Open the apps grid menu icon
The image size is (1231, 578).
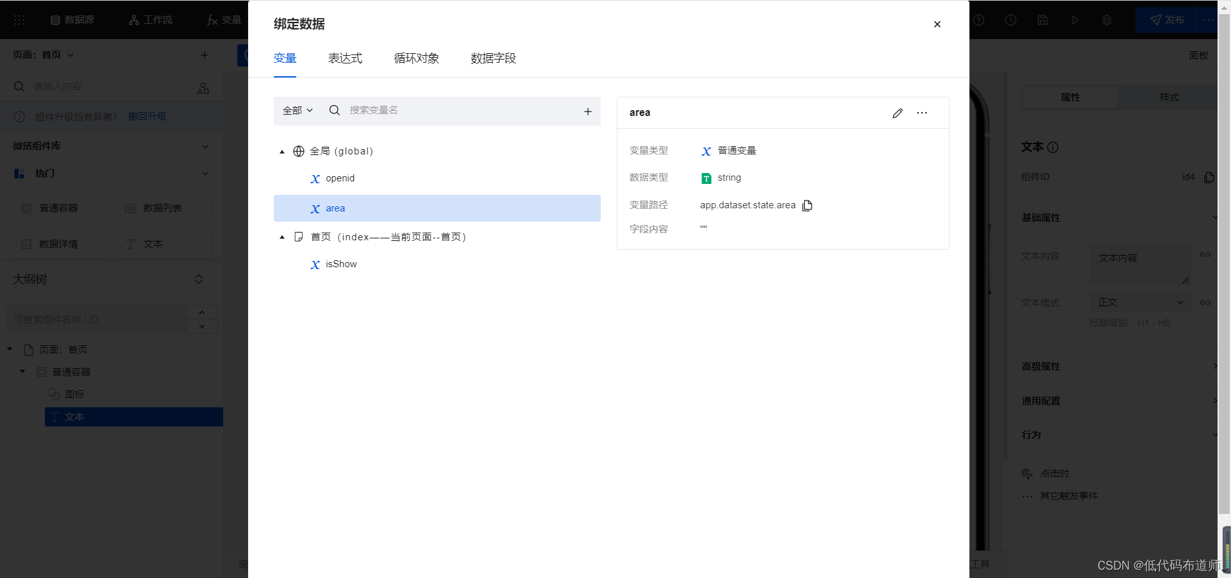(x=19, y=20)
